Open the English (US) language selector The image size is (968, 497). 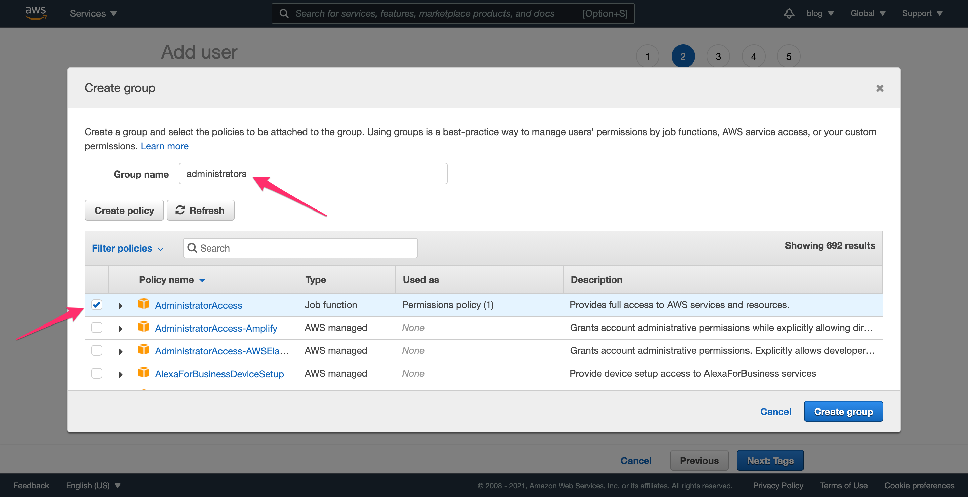(x=93, y=485)
